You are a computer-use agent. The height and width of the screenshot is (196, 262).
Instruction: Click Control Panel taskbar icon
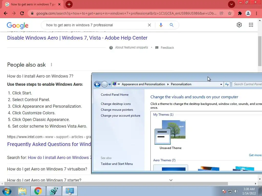click(x=70, y=191)
